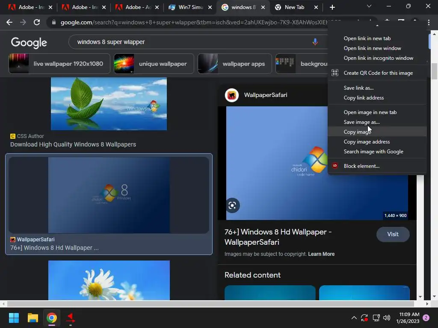438x328 pixels.
Task: Close the windows 8 Google tab
Action: tap(263, 7)
